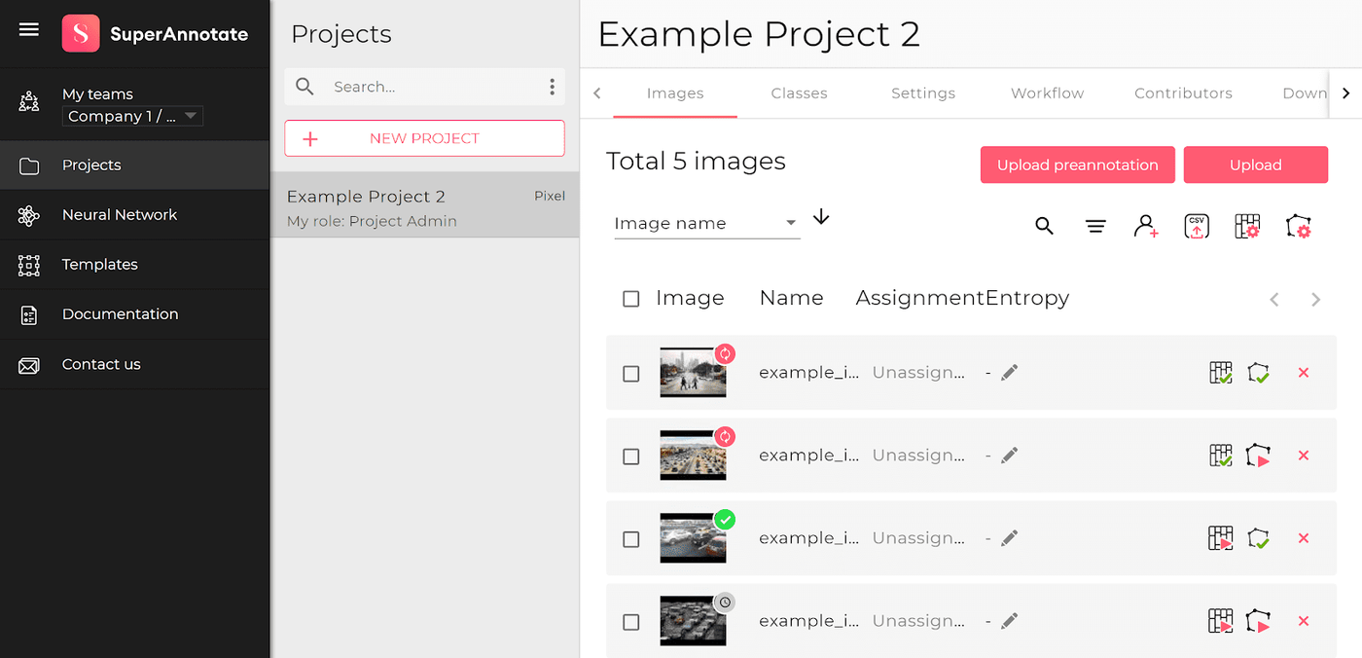Click the Assignment column header
The width and height of the screenshot is (1362, 658).
920,298
